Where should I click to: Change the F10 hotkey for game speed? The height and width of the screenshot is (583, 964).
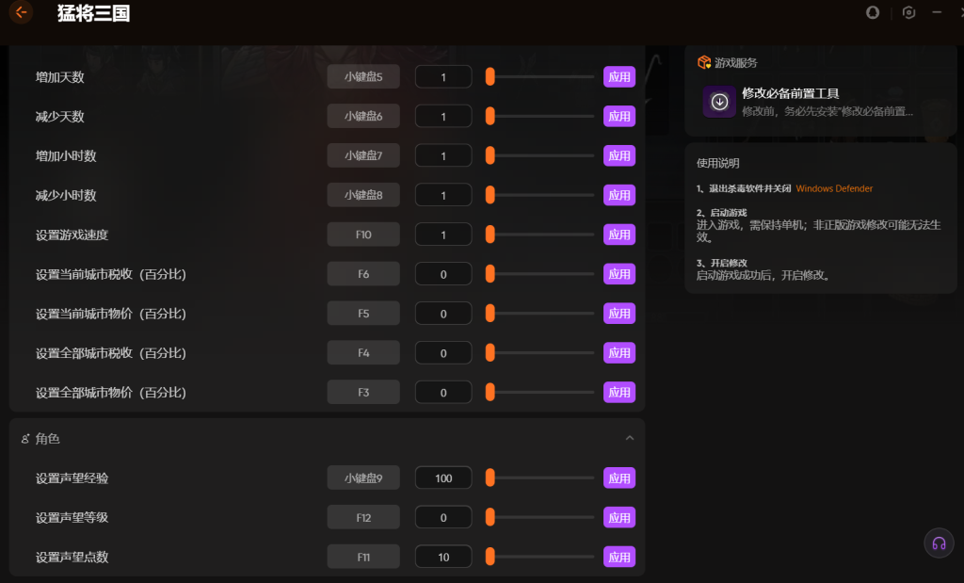[x=363, y=235]
